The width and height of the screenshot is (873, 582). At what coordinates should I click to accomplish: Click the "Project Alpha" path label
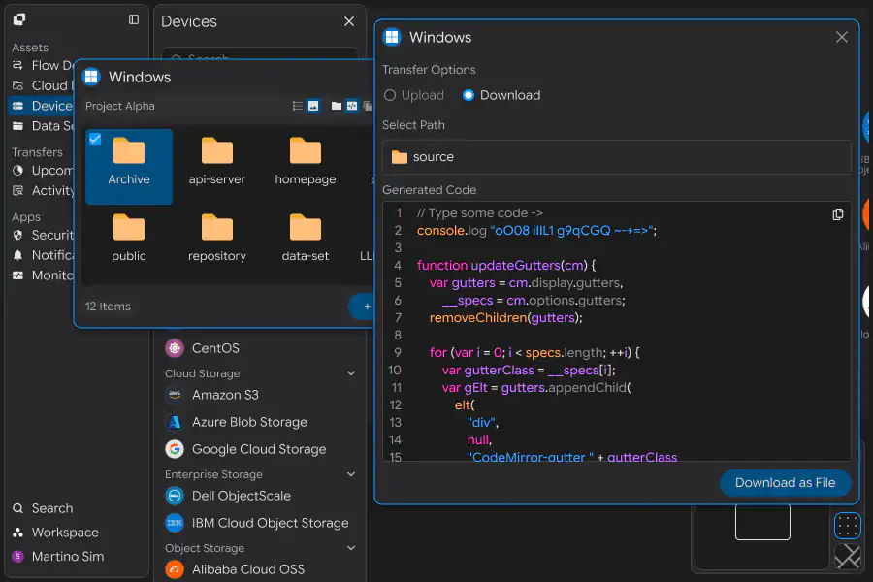pos(119,106)
